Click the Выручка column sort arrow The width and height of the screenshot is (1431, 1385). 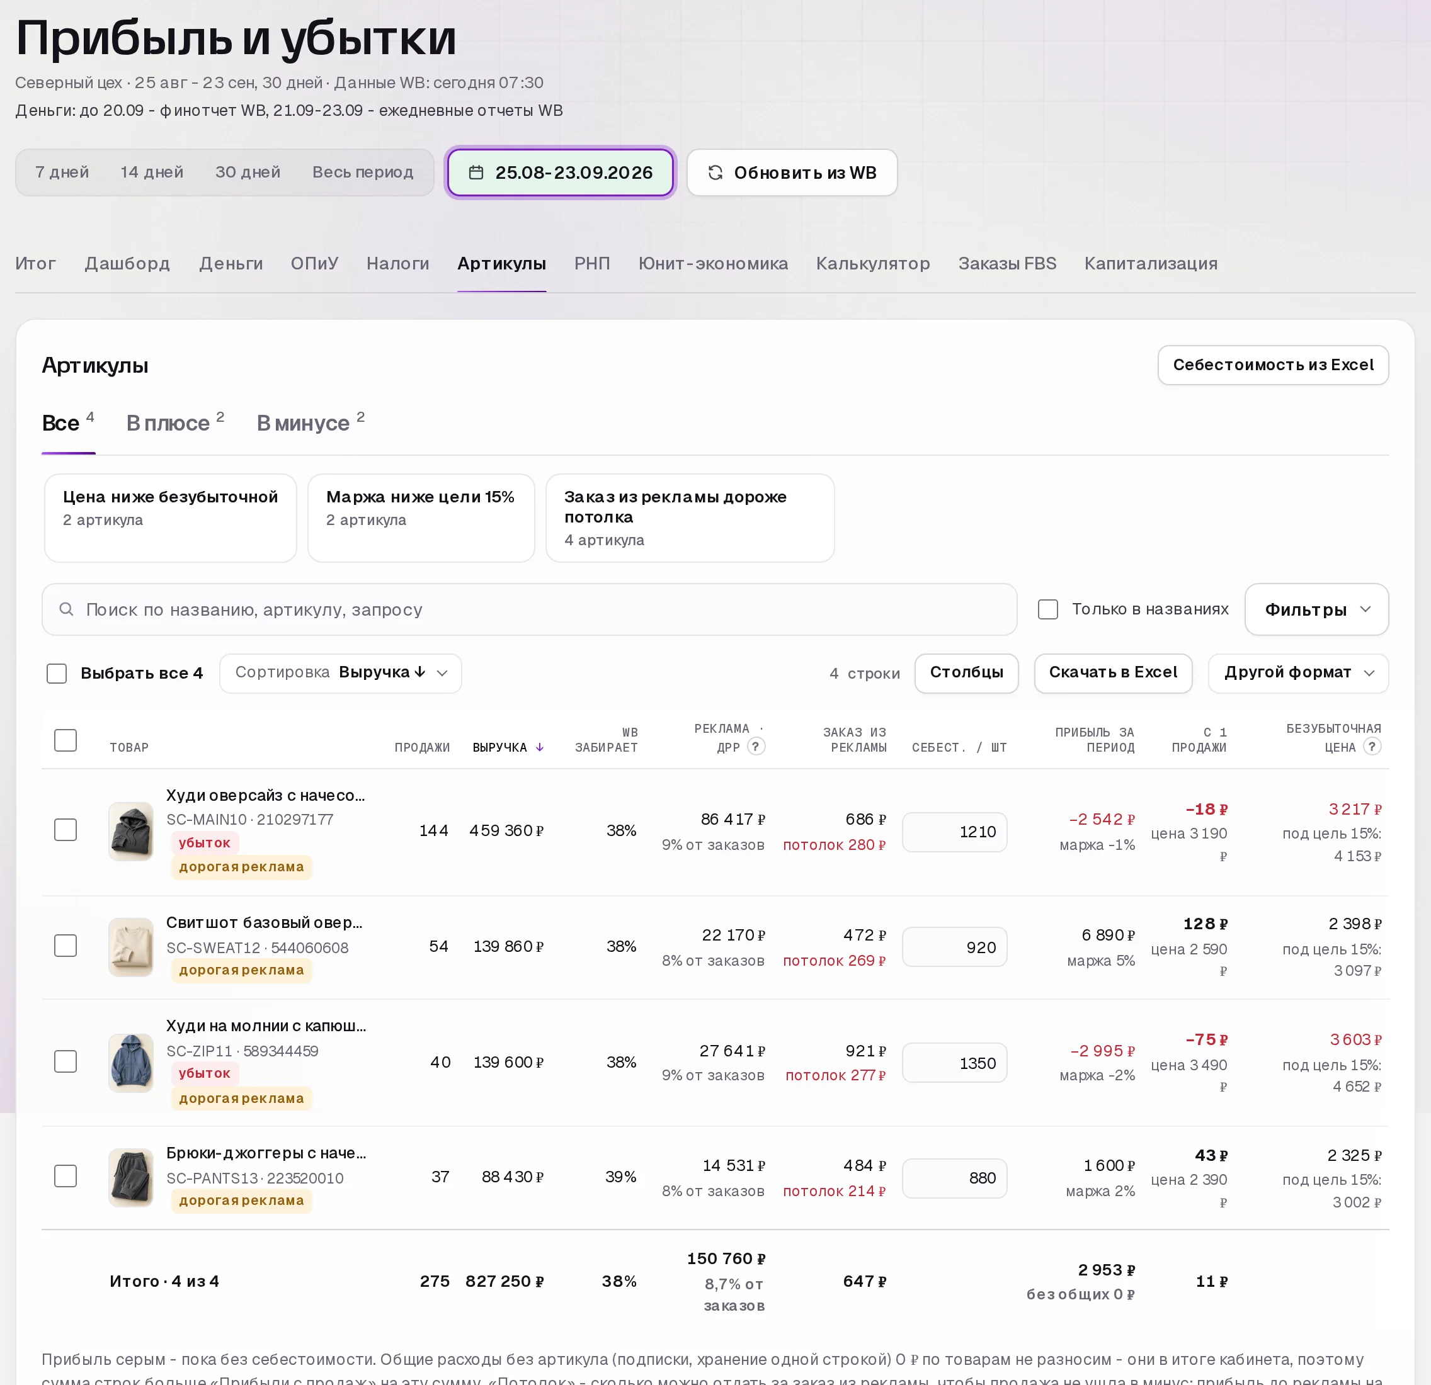click(540, 747)
